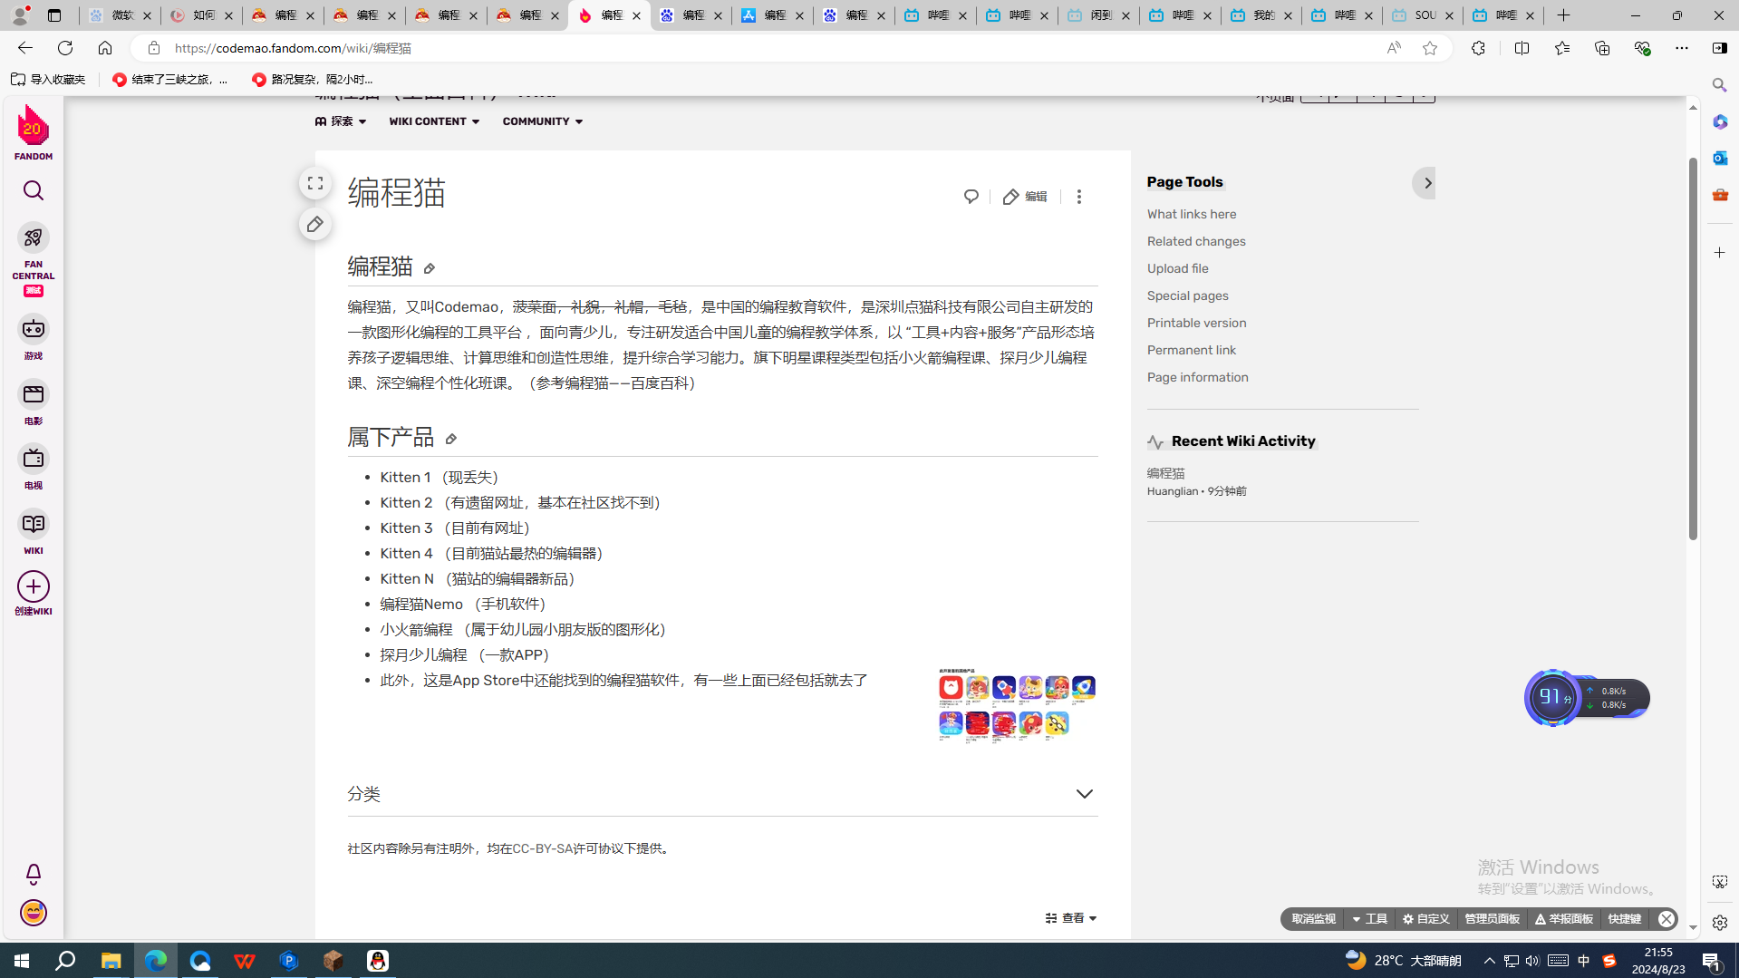The image size is (1739, 978).
Task: Expand the 分类 categories section
Action: (x=1085, y=794)
